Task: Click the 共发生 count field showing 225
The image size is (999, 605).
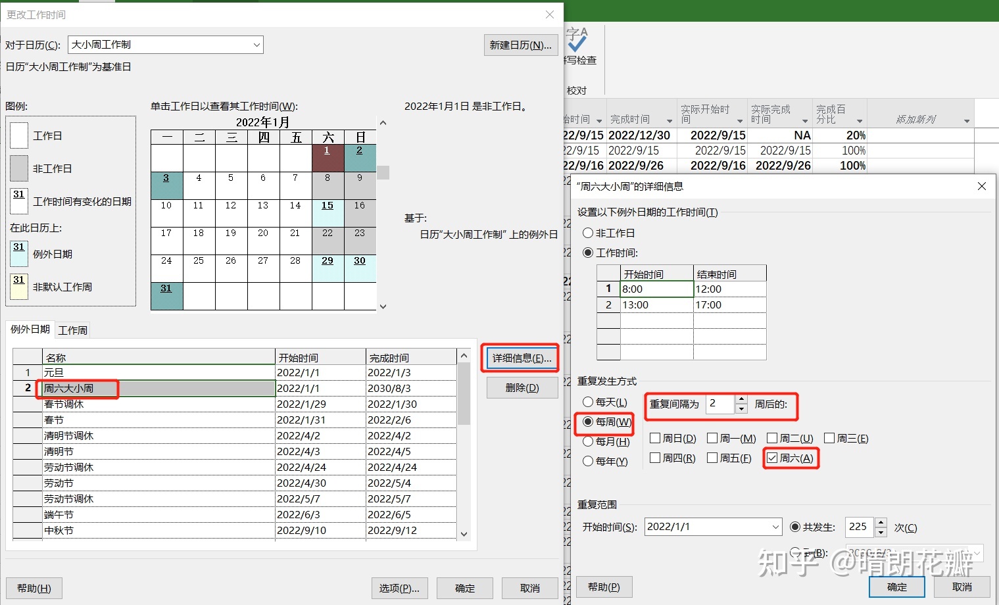Action: [x=860, y=527]
